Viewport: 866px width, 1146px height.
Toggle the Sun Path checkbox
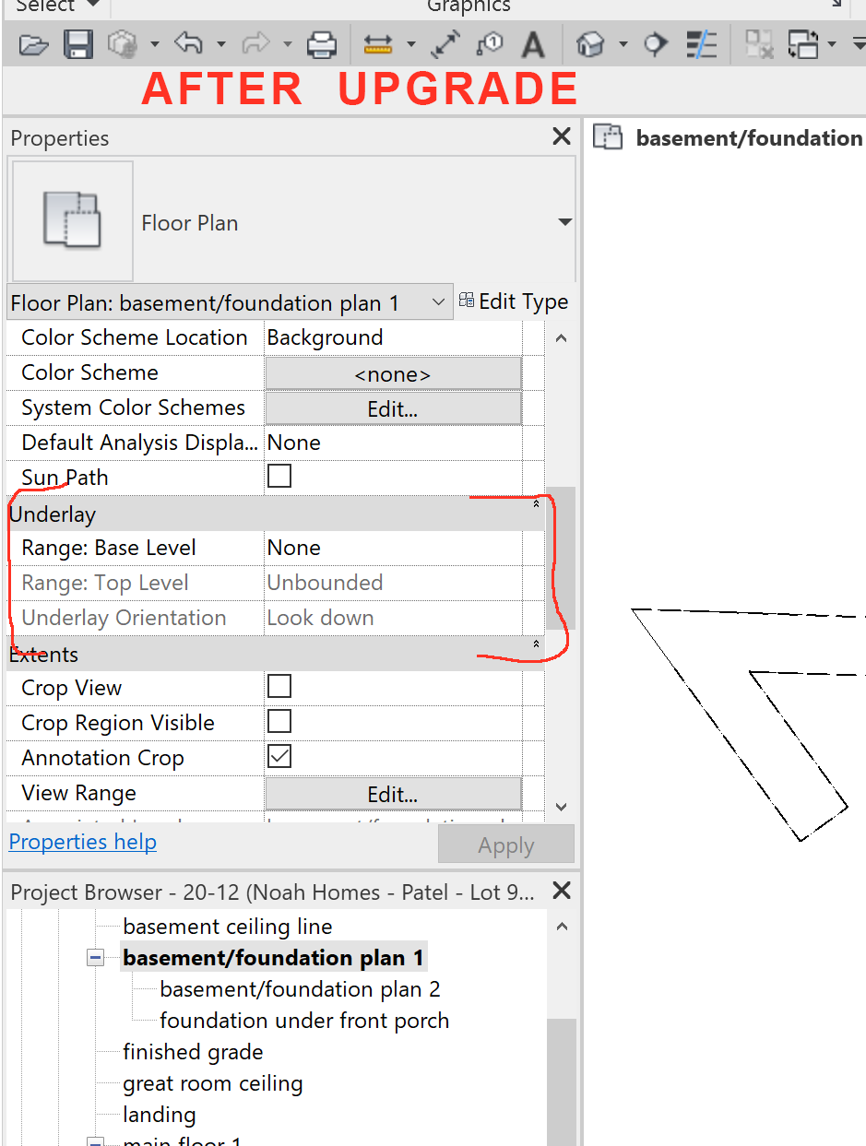(279, 477)
